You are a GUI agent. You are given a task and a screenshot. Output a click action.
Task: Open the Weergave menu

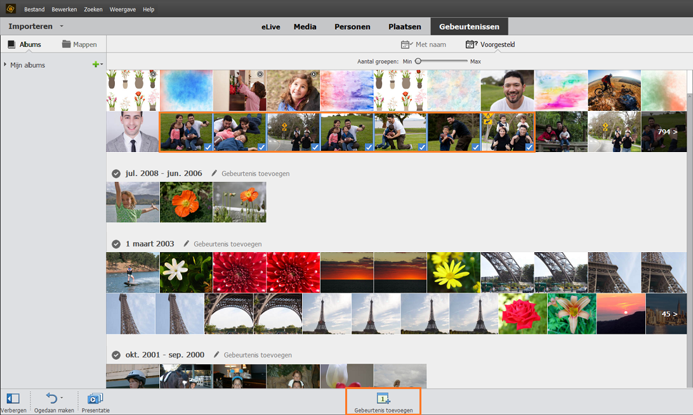(x=122, y=10)
